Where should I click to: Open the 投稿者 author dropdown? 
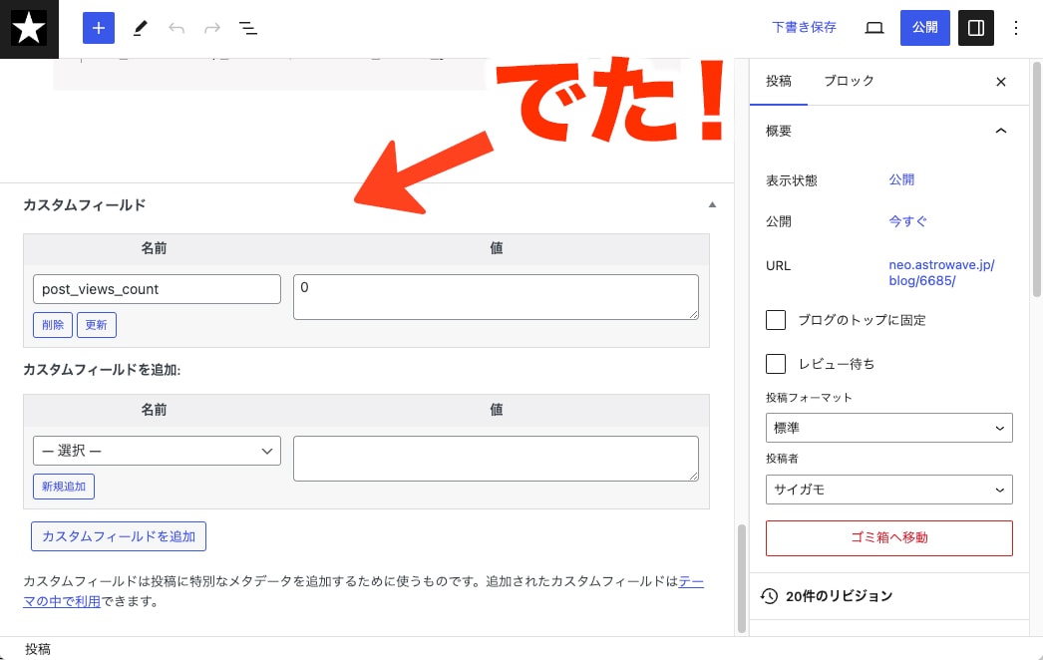(888, 490)
